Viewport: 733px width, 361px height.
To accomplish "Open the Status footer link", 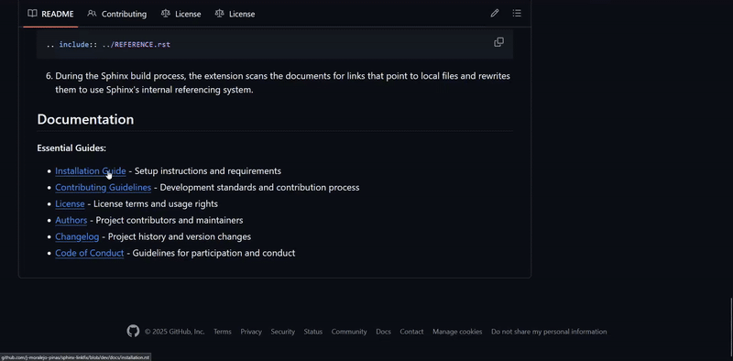I will coord(313,332).
